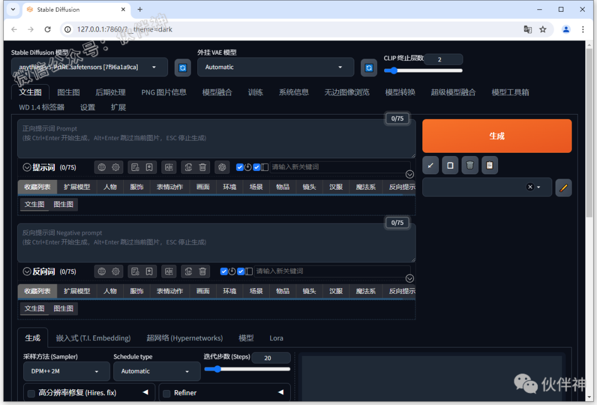Click trash icon below 生成 button
Viewport: 597px width, 405px height.
(x=470, y=165)
